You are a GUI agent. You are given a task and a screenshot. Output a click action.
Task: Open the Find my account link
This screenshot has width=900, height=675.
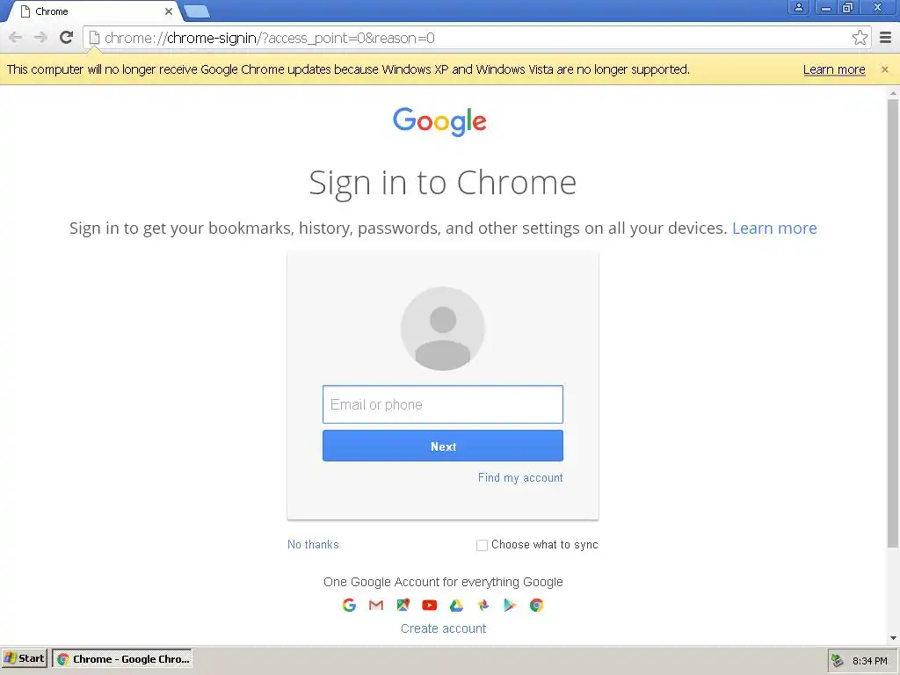pos(520,477)
